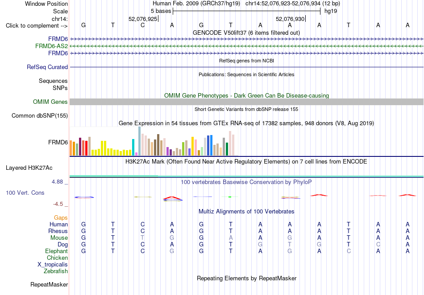The height and width of the screenshot is (295, 424).
Task: Click the Human species row label
Action: click(x=58, y=224)
